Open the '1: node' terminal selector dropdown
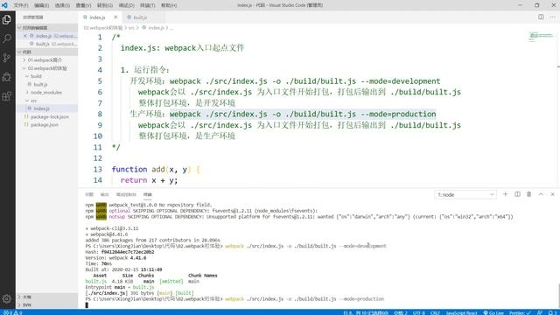Viewport: 560px width, 315px height. tap(465, 194)
